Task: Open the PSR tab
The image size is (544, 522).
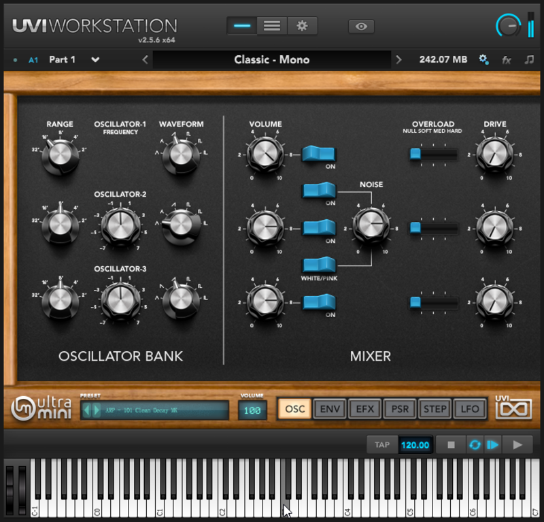Action: [x=400, y=409]
